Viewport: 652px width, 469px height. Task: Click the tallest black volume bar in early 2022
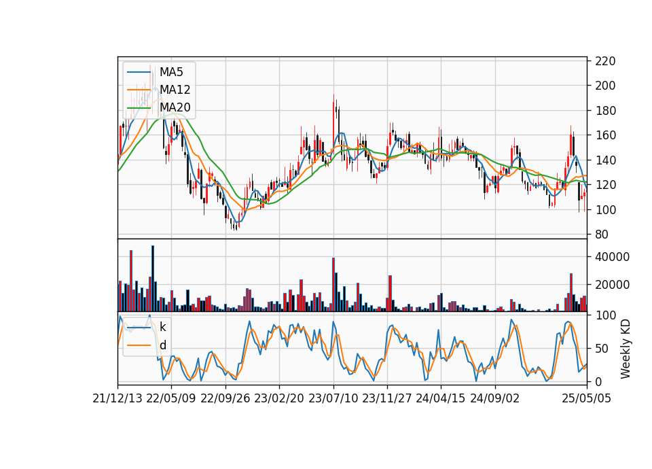coord(153,279)
